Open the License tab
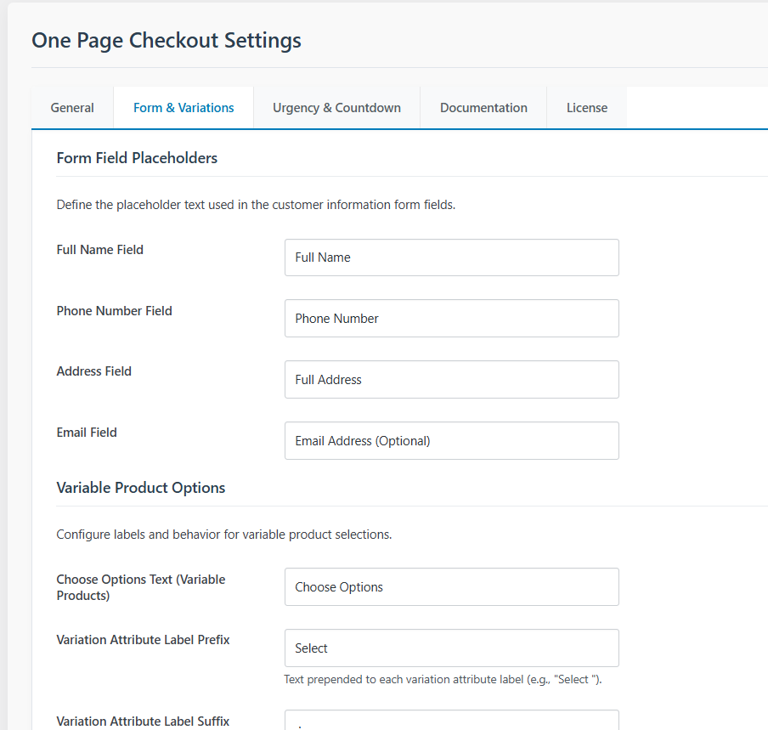The height and width of the screenshot is (730, 768). [586, 107]
